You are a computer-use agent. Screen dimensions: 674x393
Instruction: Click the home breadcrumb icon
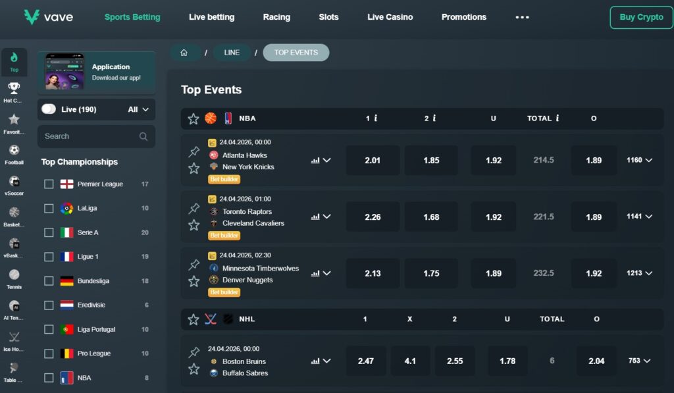184,53
